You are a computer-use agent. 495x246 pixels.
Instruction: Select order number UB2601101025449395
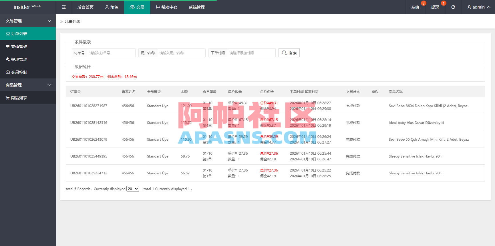click(x=89, y=156)
